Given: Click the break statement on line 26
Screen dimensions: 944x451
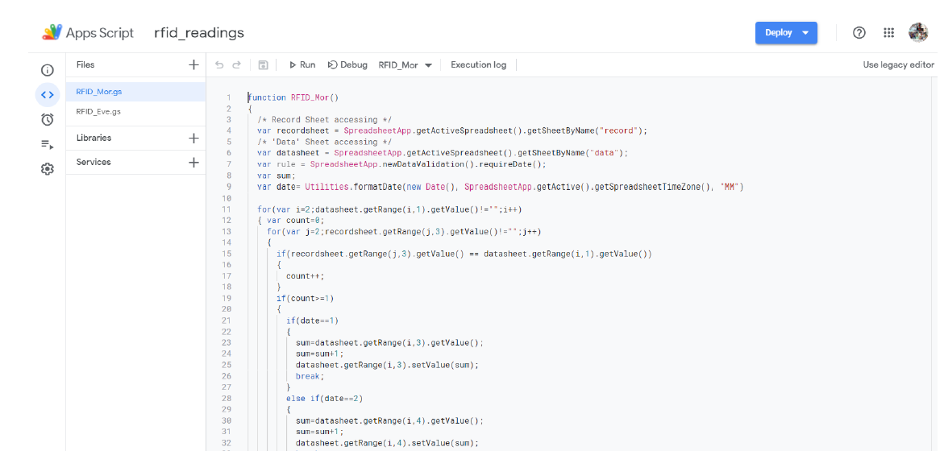Looking at the screenshot, I should (x=310, y=376).
